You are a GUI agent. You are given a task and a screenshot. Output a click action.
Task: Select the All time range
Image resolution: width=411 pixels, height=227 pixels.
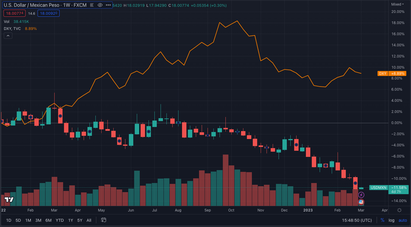pyautogui.click(x=89, y=220)
